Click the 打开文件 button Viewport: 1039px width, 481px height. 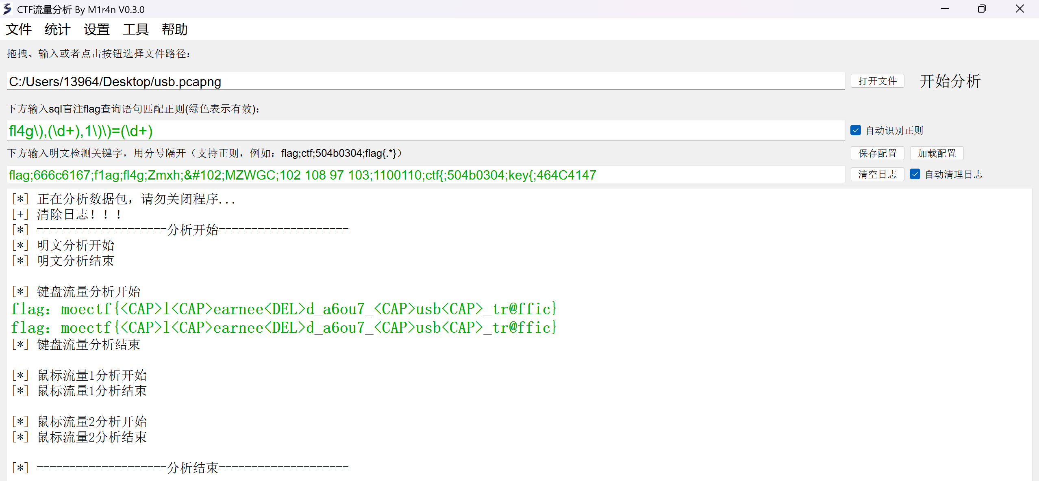click(x=877, y=81)
